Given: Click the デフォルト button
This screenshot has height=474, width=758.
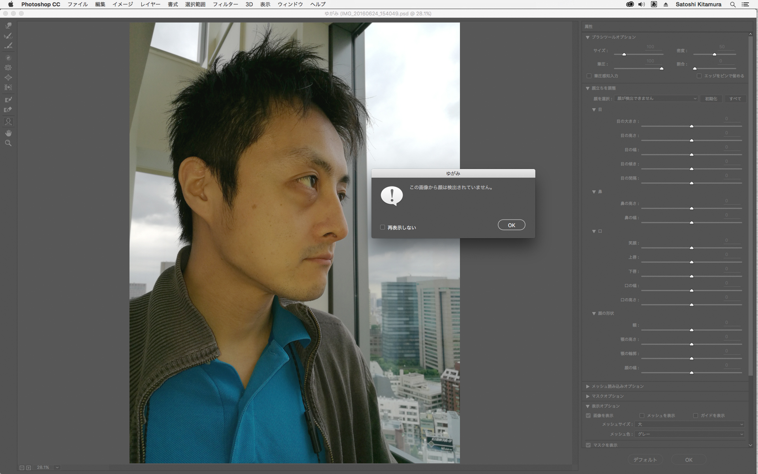Looking at the screenshot, I should click(645, 460).
